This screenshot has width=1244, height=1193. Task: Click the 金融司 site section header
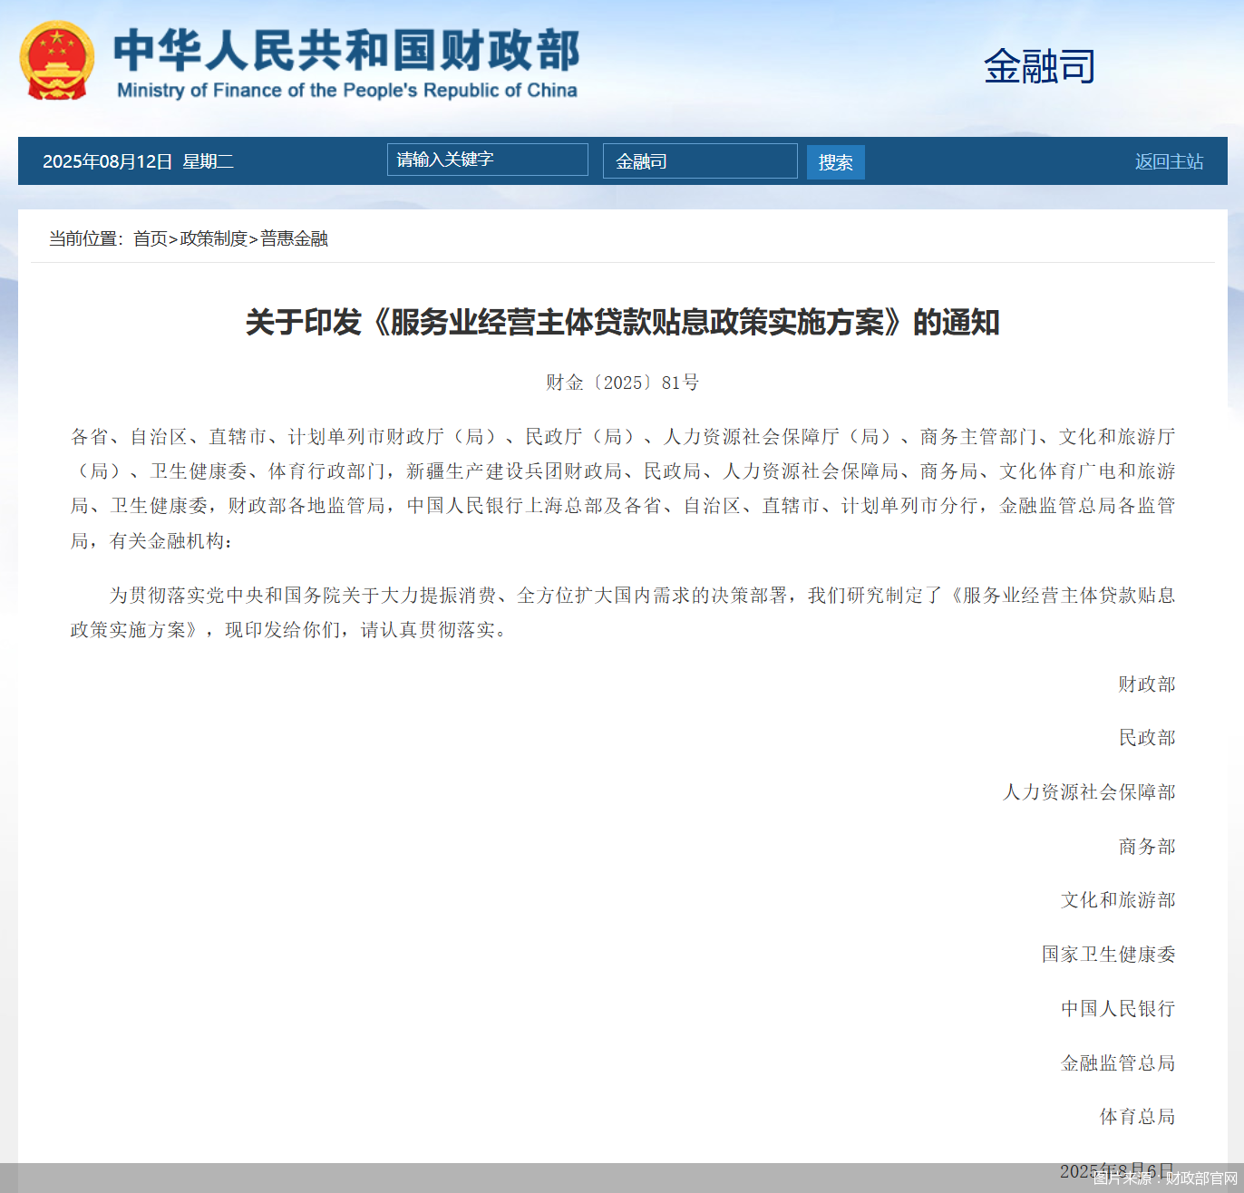point(1039,66)
